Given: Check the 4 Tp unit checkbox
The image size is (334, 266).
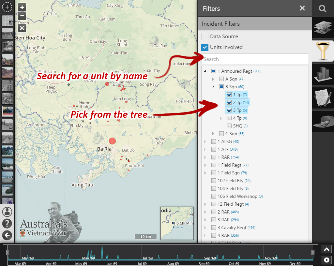Looking at the screenshot, I should [229, 118].
